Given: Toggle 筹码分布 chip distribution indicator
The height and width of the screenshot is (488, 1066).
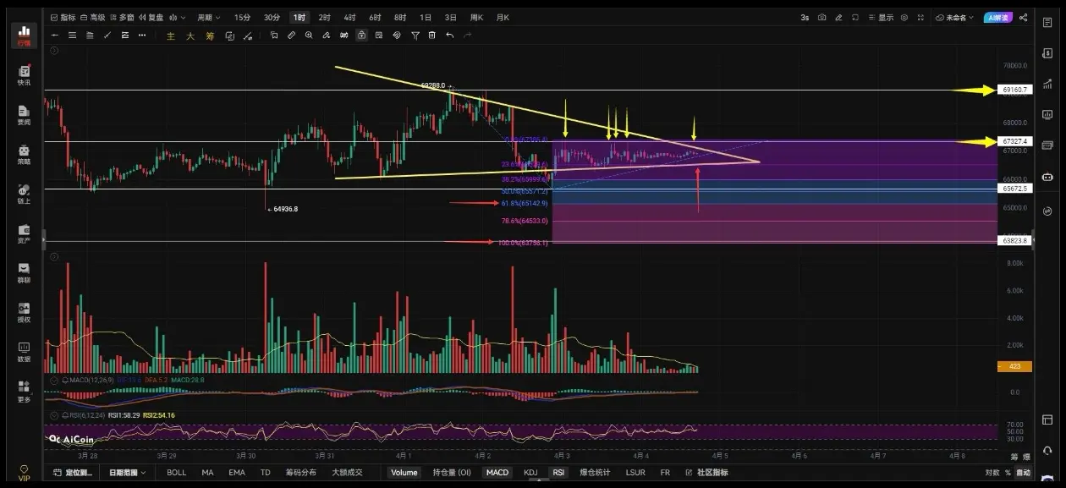Looking at the screenshot, I should (x=299, y=472).
